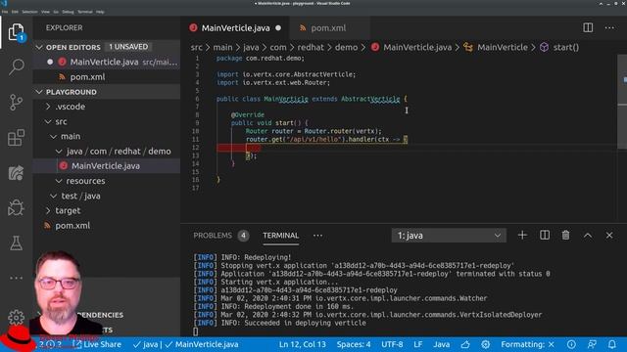Click MainVerticle.java check in status bar
Viewport: 627px width, 352px height.
(x=203, y=344)
